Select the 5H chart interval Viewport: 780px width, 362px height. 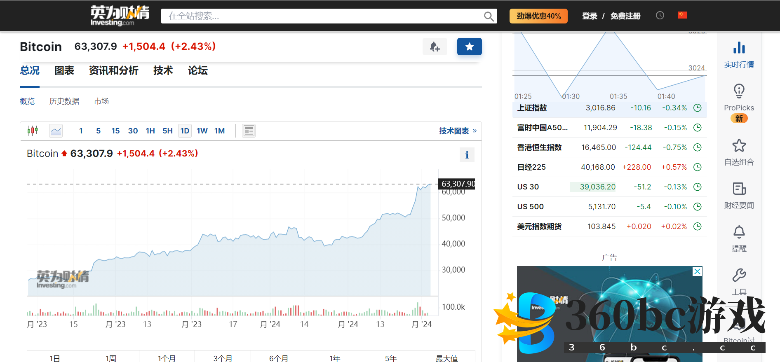point(167,131)
